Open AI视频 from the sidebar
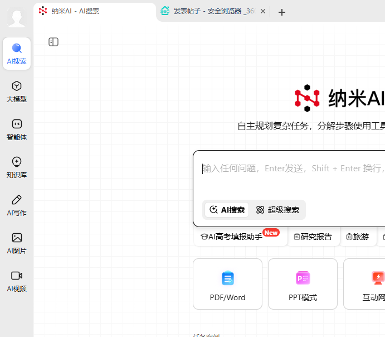This screenshot has height=337, width=385. point(17,281)
